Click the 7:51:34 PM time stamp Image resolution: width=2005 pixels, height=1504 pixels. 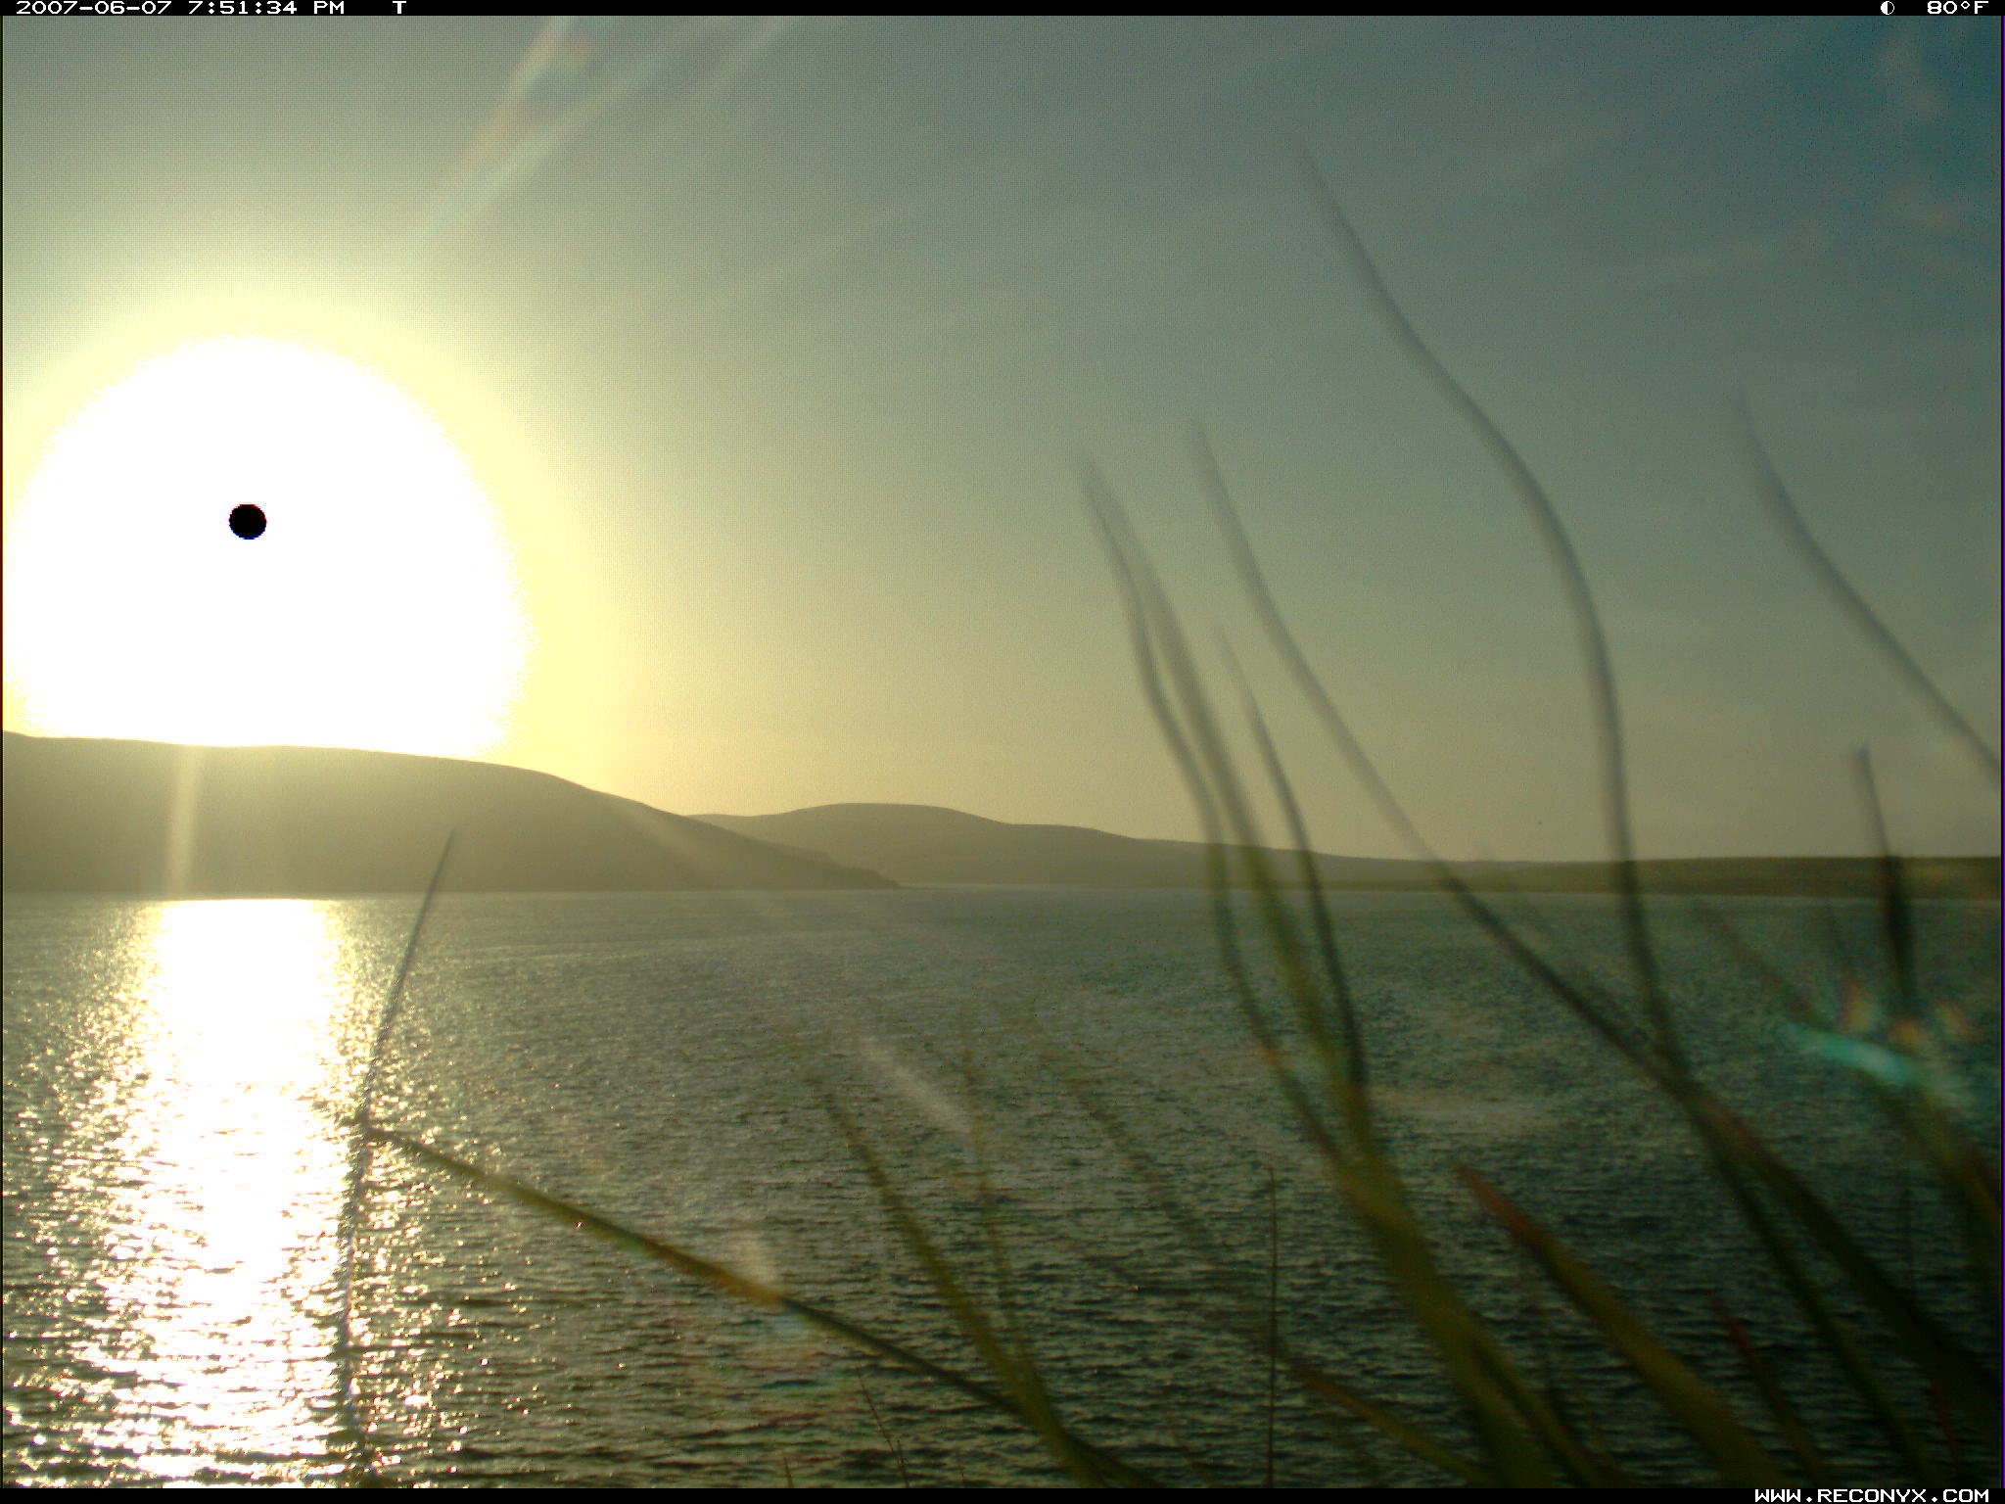[x=242, y=8]
